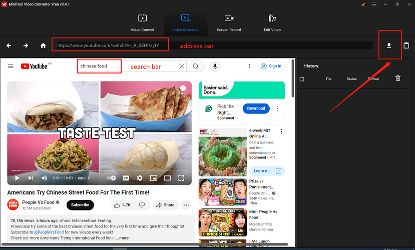Click the People Vs Food channel name
415x250 pixels.
[38, 202]
